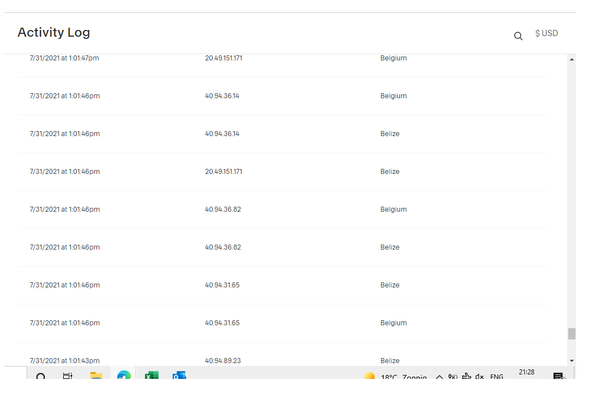Open the Windows notification center
Image resolution: width=593 pixels, height=397 pixels.
(559, 376)
